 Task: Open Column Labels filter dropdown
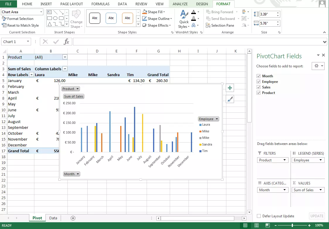click(x=65, y=69)
